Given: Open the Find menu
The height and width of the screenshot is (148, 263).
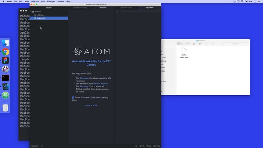Looking at the screenshot, I should (x=43, y=1).
